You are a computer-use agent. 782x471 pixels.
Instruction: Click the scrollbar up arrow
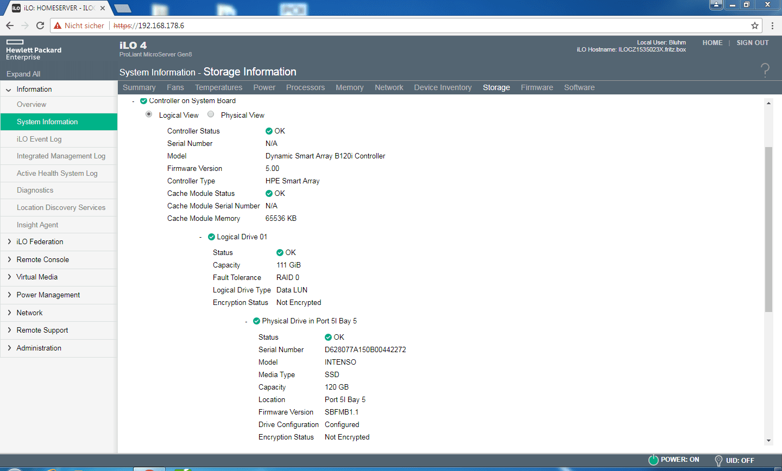[768, 103]
